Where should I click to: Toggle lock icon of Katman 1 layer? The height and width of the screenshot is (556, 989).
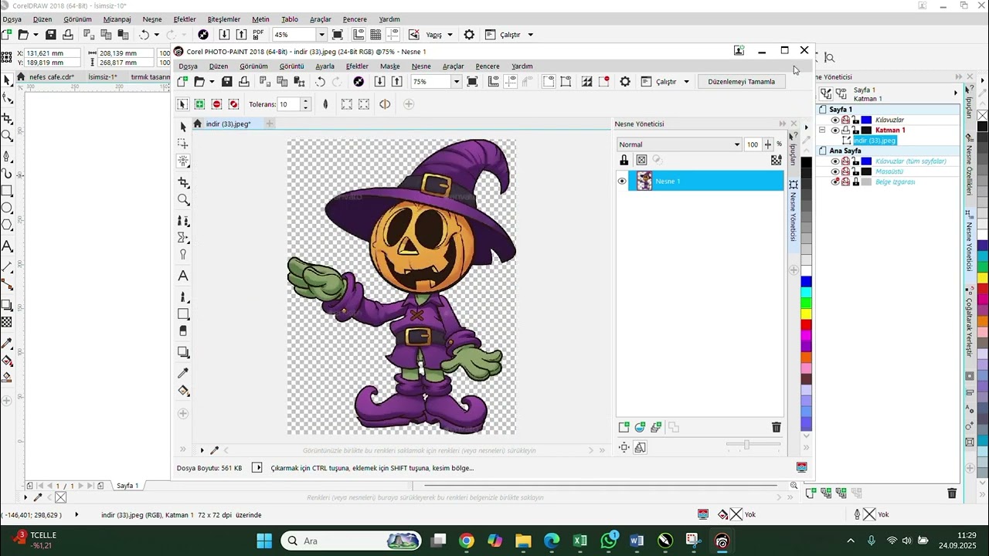[856, 131]
